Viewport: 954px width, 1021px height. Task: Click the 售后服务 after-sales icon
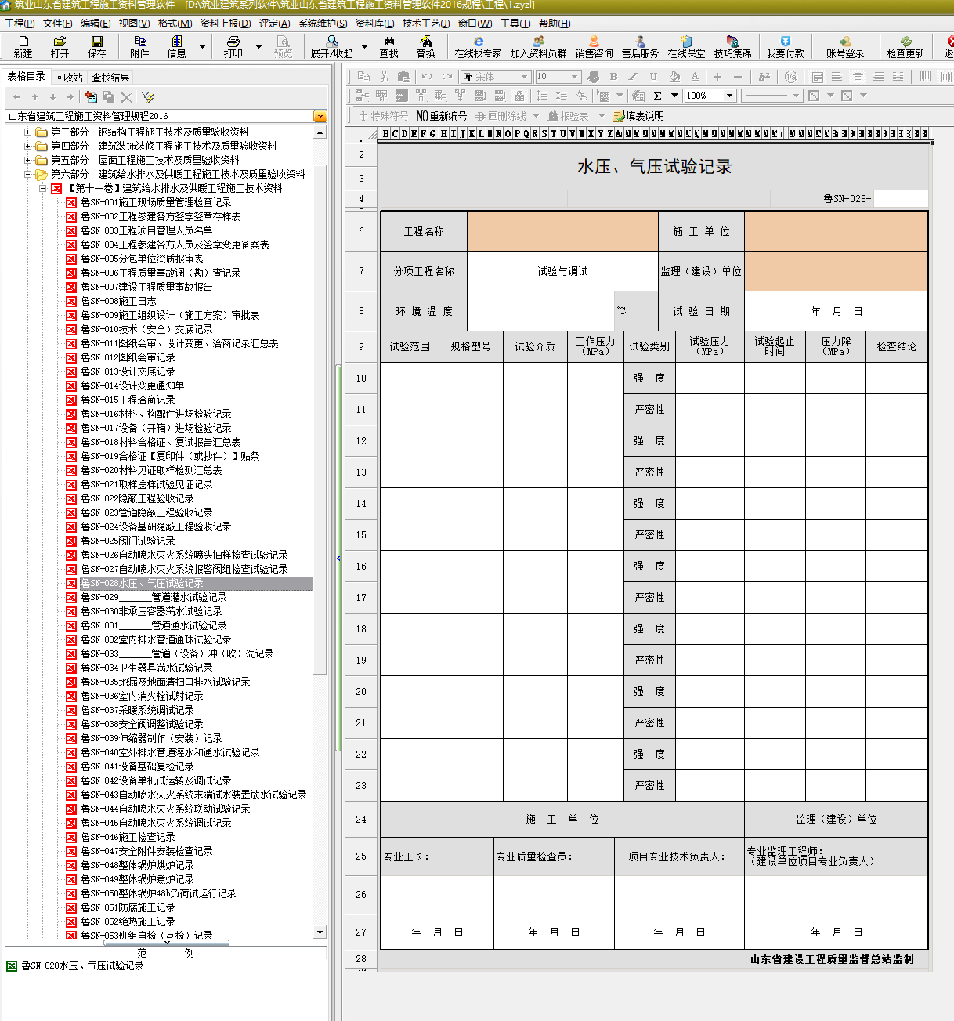point(640,46)
